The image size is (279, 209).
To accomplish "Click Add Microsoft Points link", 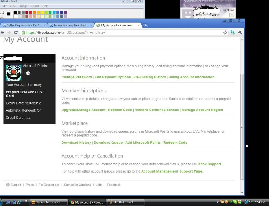I will tap(143, 143).
